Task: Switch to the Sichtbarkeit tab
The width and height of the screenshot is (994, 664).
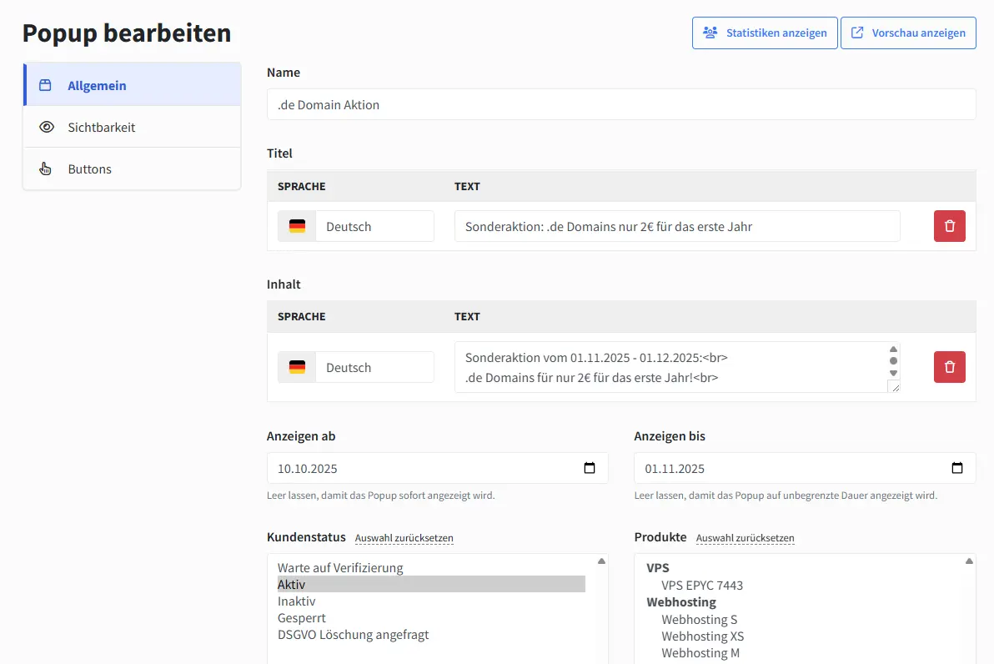Action: pyautogui.click(x=133, y=127)
